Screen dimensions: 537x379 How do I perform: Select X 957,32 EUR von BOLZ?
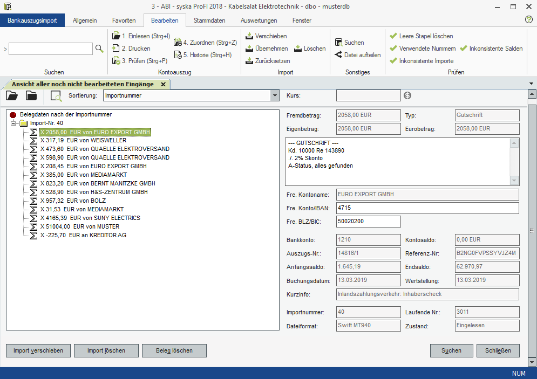tap(73, 201)
